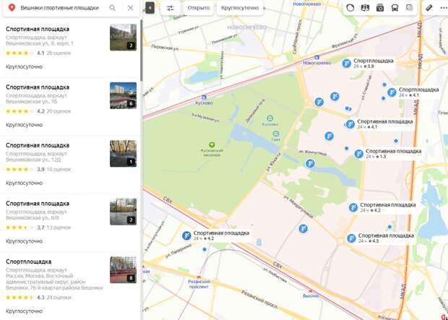Open the three-dot more menu

(x=444, y=8)
